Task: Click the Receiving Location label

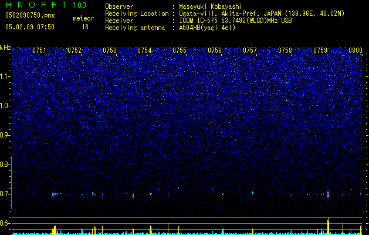Action: [x=137, y=14]
